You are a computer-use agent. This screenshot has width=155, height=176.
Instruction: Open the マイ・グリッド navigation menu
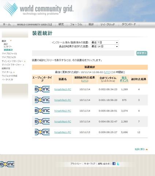pyautogui.click(x=107, y=25)
